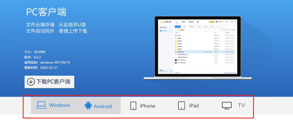Click the Windows laptop icon
The height and width of the screenshot is (120, 293).
pos(42,105)
